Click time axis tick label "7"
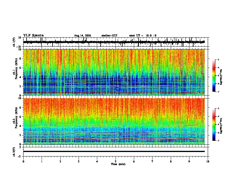This screenshot has width=234, height=181. coord(152,161)
